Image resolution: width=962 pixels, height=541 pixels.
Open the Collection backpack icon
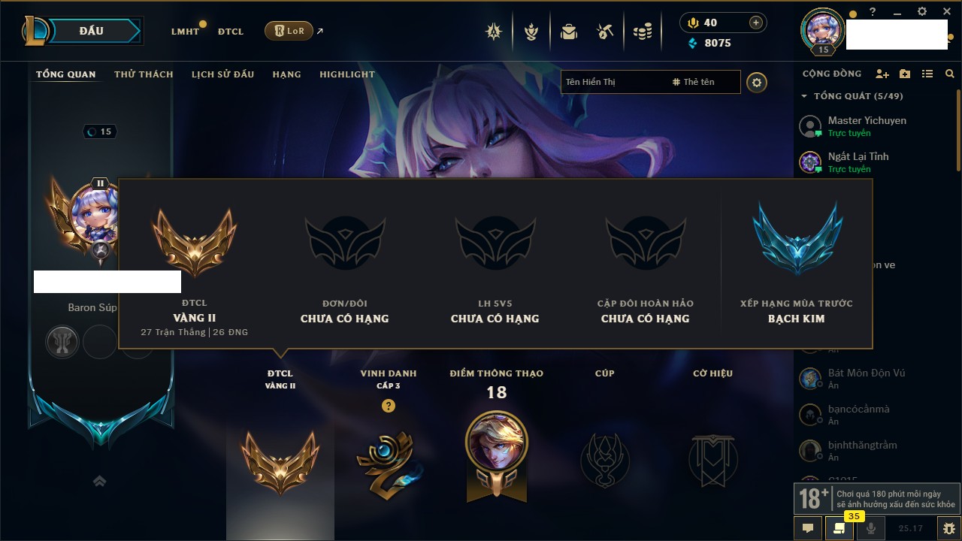569,32
